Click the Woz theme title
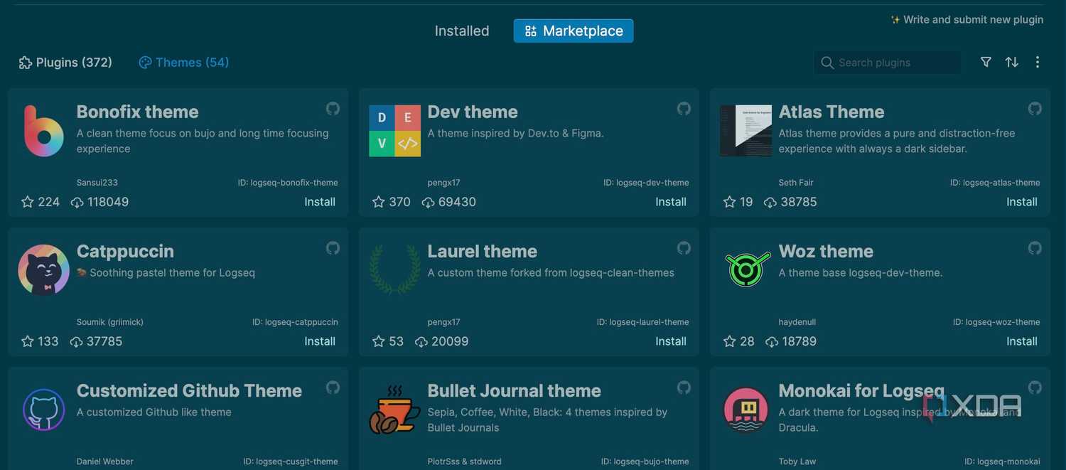Viewport: 1066px width, 470px height. pyautogui.click(x=826, y=251)
